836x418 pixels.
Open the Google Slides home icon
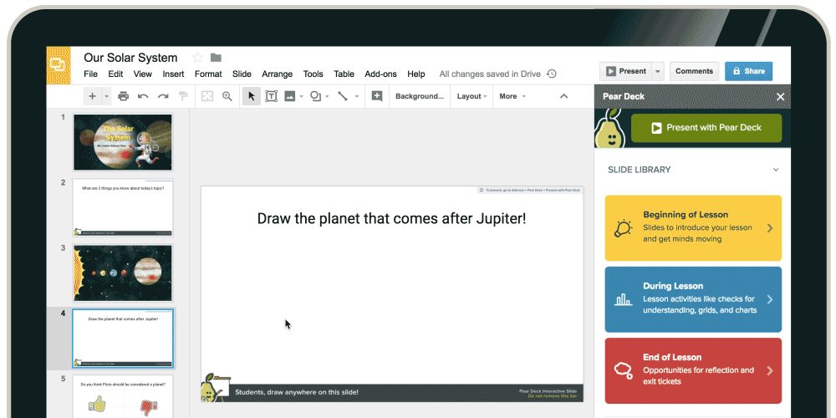pos(59,65)
